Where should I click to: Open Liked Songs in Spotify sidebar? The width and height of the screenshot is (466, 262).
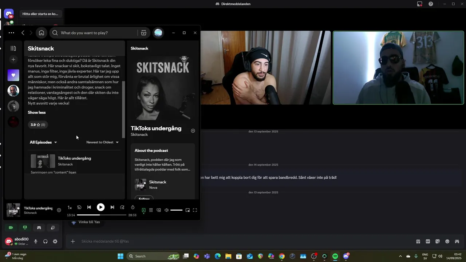click(x=13, y=75)
